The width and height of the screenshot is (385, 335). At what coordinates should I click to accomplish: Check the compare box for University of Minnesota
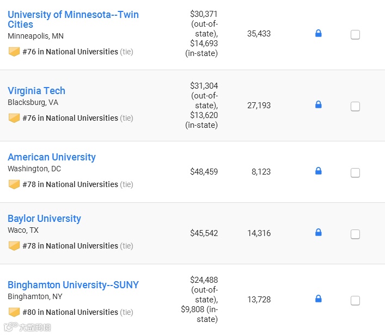click(x=355, y=35)
